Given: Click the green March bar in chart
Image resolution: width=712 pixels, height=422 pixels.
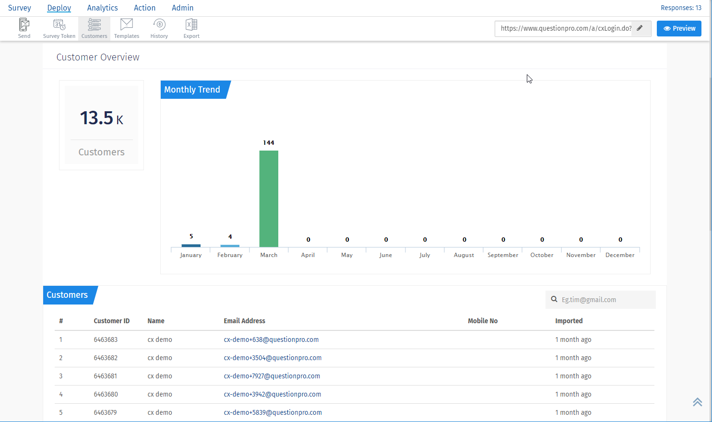Looking at the screenshot, I should pyautogui.click(x=269, y=199).
